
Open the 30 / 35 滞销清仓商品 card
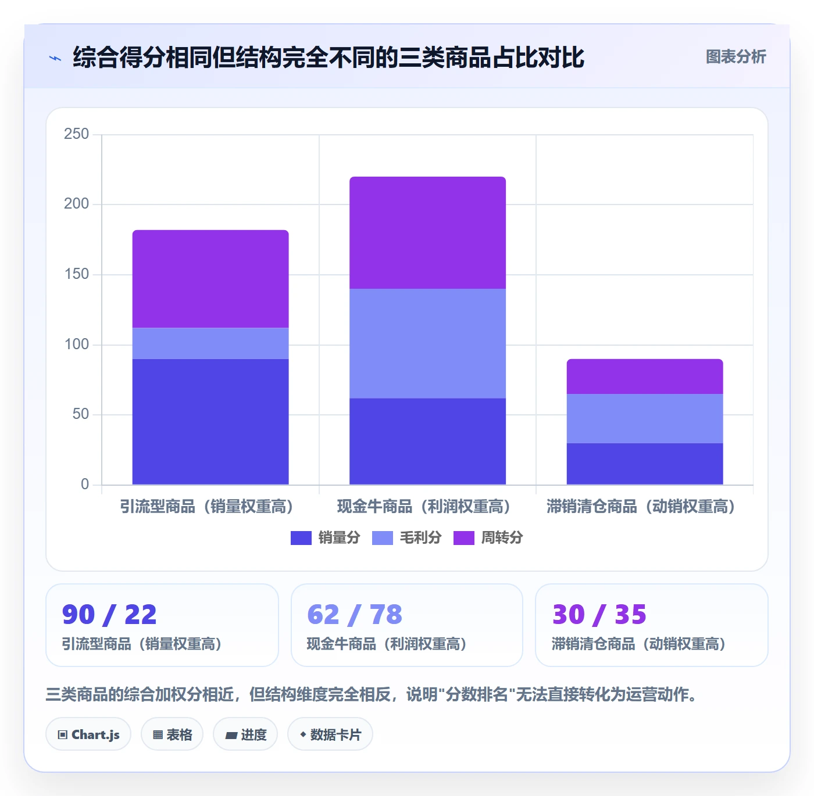coord(652,625)
